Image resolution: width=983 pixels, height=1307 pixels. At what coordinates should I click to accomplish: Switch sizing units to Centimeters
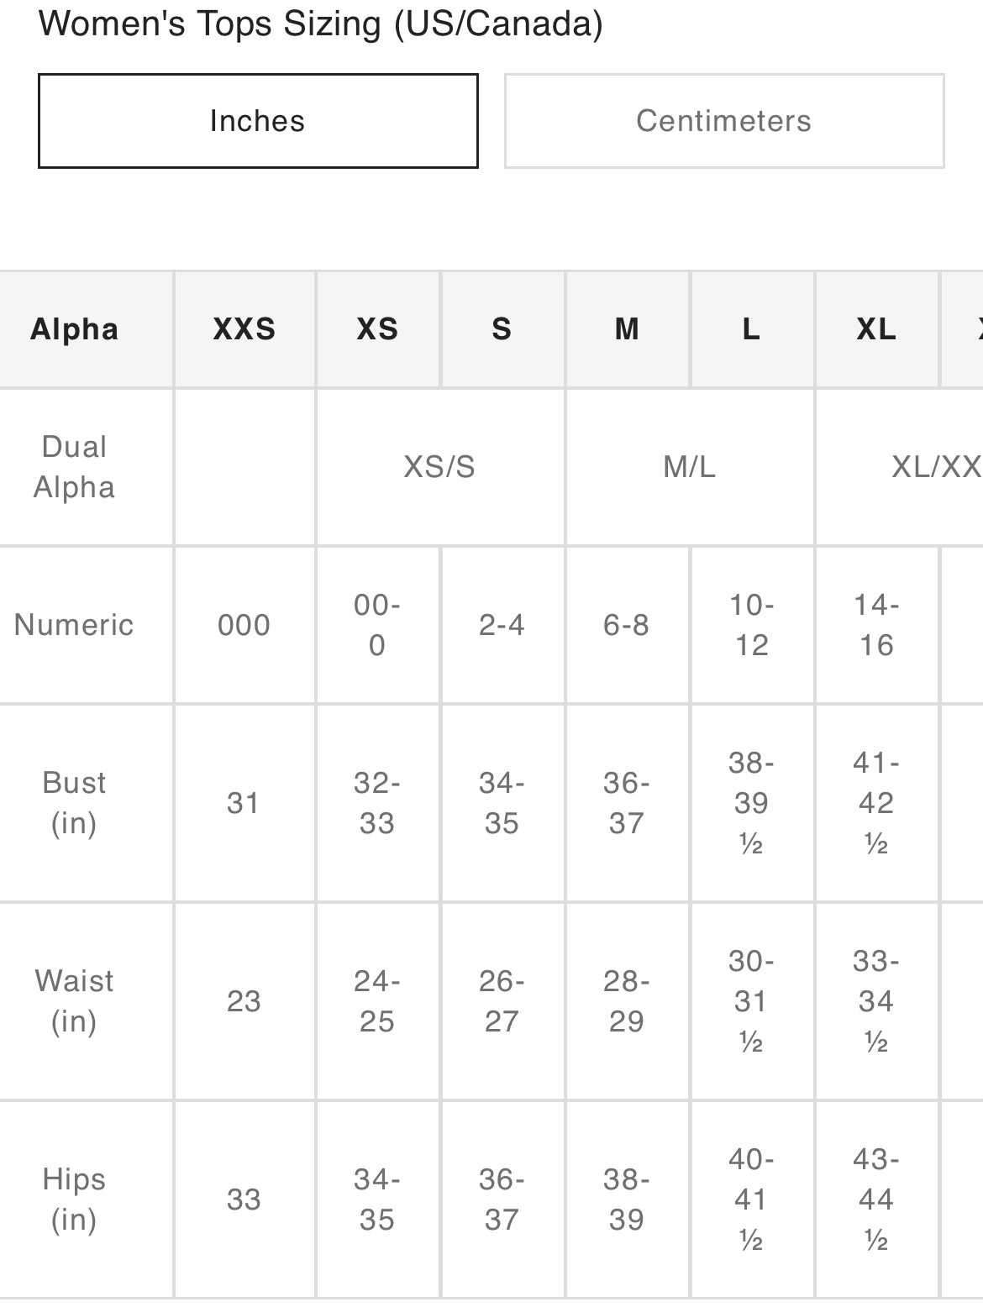[723, 121]
